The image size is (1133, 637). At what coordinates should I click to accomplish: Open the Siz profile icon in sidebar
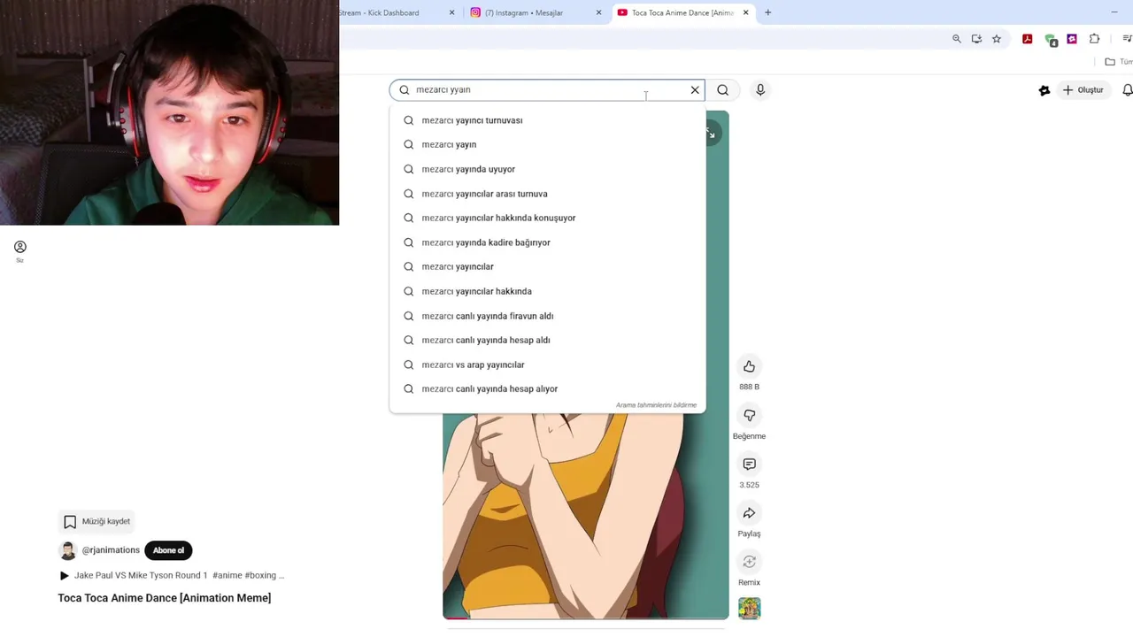tap(19, 251)
